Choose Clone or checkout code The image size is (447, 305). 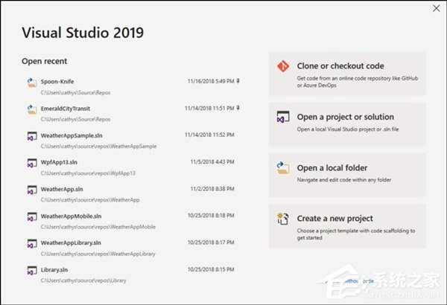347,74
